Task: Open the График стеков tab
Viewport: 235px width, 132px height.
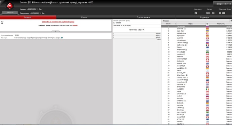Action: (143, 17)
